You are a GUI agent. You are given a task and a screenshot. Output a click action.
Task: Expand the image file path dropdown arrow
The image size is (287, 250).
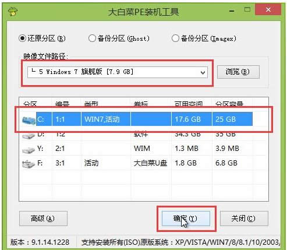click(x=203, y=72)
